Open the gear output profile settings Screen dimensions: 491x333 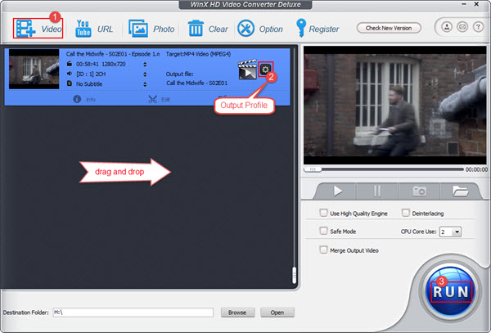pos(265,70)
